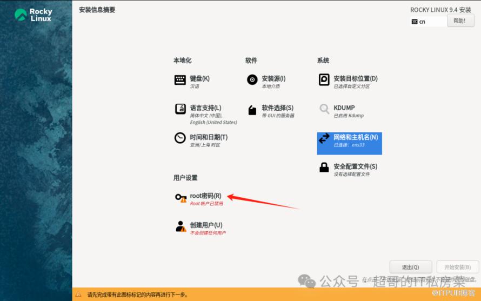The image size is (481, 301).
Task: Click the '已启用 Kdump' status text
Action: tap(349, 116)
